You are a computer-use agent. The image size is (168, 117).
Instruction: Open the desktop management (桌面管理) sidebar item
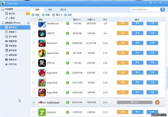click(x=15, y=55)
